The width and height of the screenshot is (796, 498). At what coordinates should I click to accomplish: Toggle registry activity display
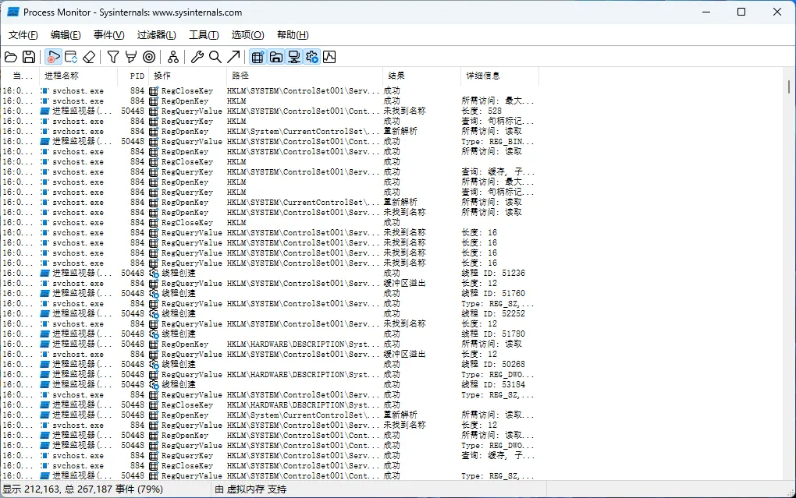[x=258, y=57]
